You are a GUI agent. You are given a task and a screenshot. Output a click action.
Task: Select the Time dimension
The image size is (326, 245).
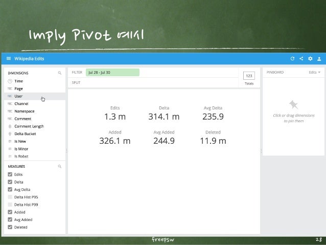pos(35,81)
